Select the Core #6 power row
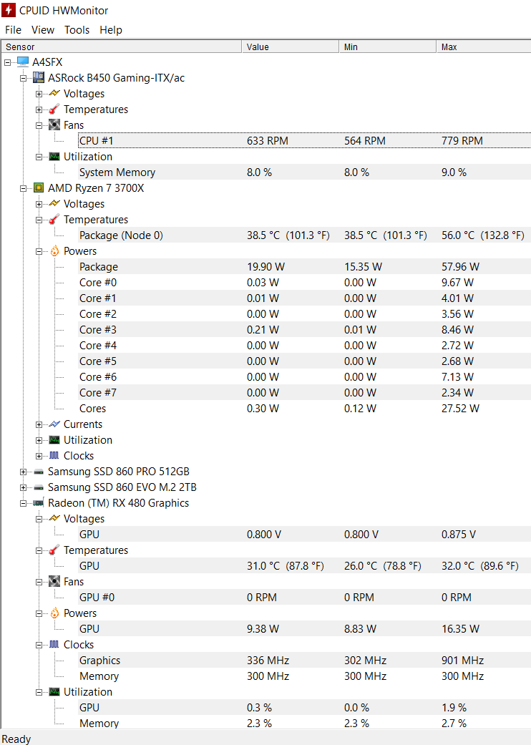 [304, 376]
